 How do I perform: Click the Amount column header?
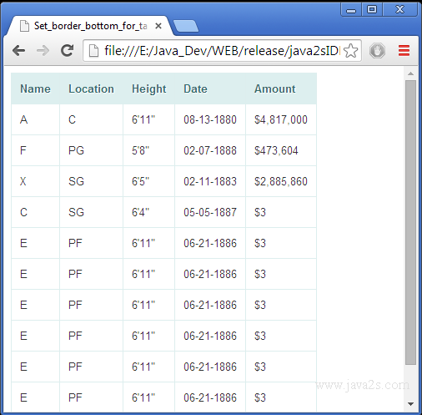(281, 89)
